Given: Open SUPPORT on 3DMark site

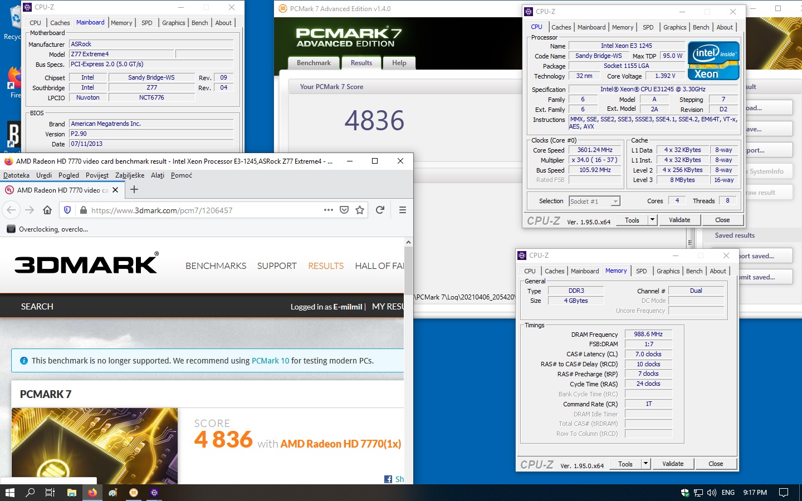Looking at the screenshot, I should tap(277, 266).
